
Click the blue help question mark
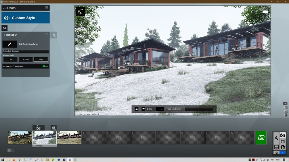(283, 153)
